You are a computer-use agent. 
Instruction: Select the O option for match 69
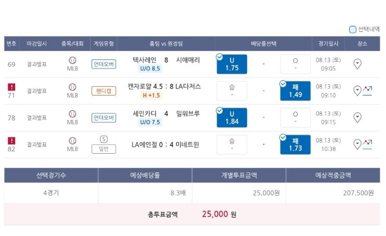tap(295, 64)
